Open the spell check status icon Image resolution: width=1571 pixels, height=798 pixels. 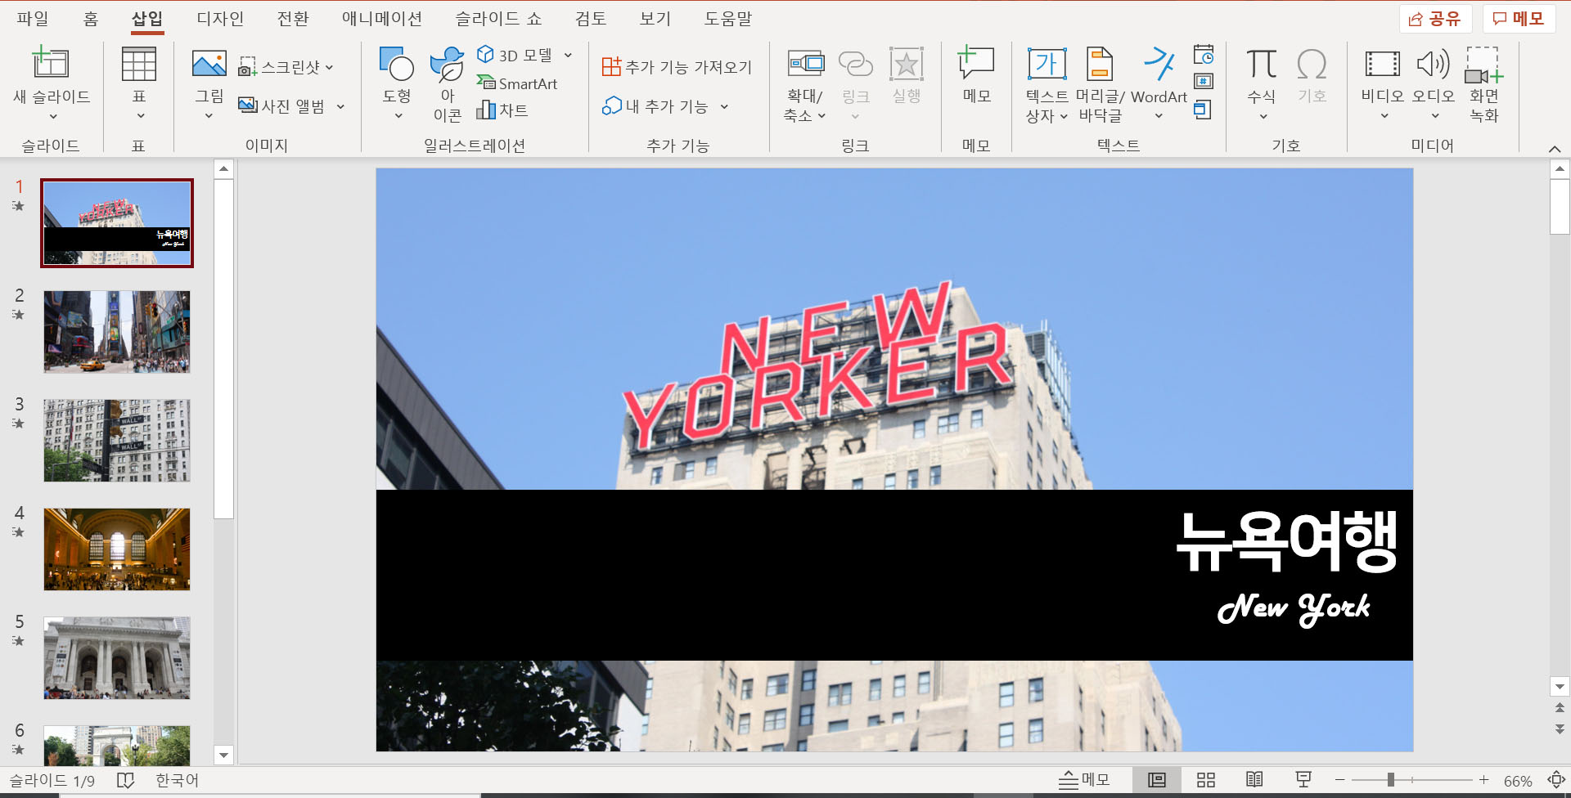click(125, 780)
